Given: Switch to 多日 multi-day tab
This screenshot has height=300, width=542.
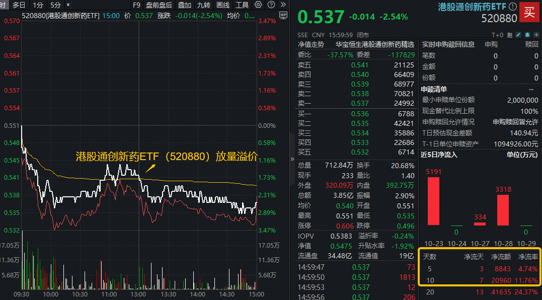Looking at the screenshot, I should [x=19, y=5].
